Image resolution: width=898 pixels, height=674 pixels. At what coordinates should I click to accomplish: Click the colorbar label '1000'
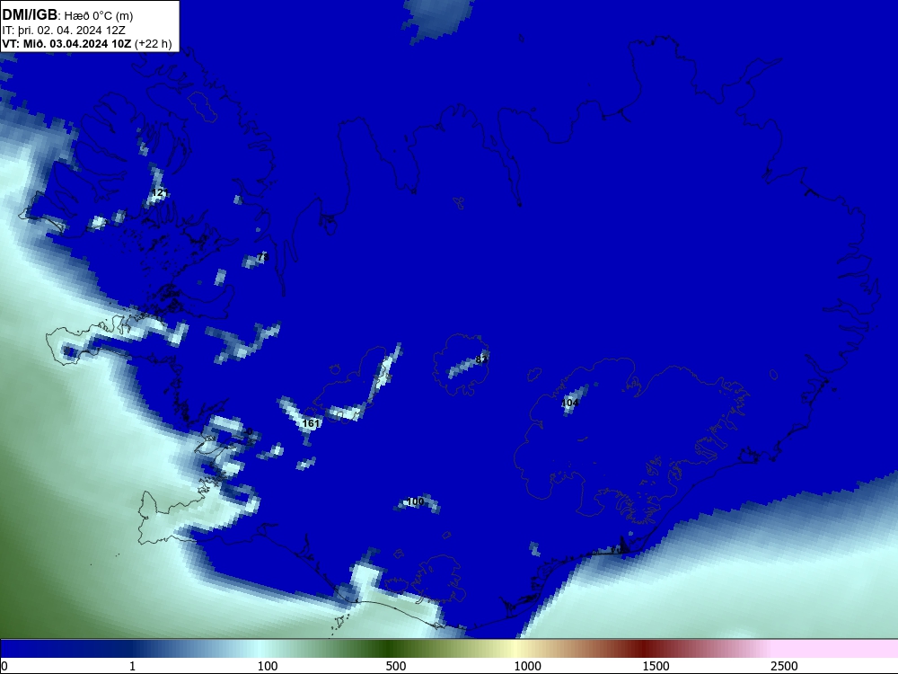527,666
